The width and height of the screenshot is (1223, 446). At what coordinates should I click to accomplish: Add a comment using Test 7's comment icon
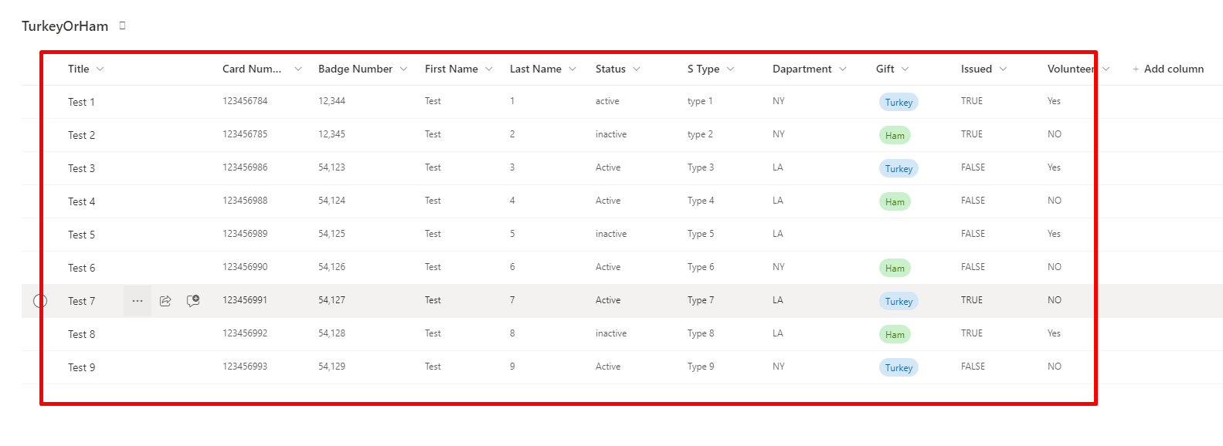pyautogui.click(x=193, y=301)
